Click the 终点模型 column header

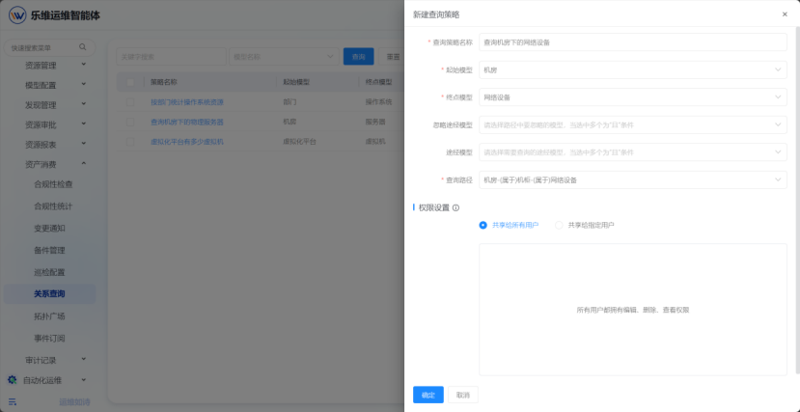(378, 82)
